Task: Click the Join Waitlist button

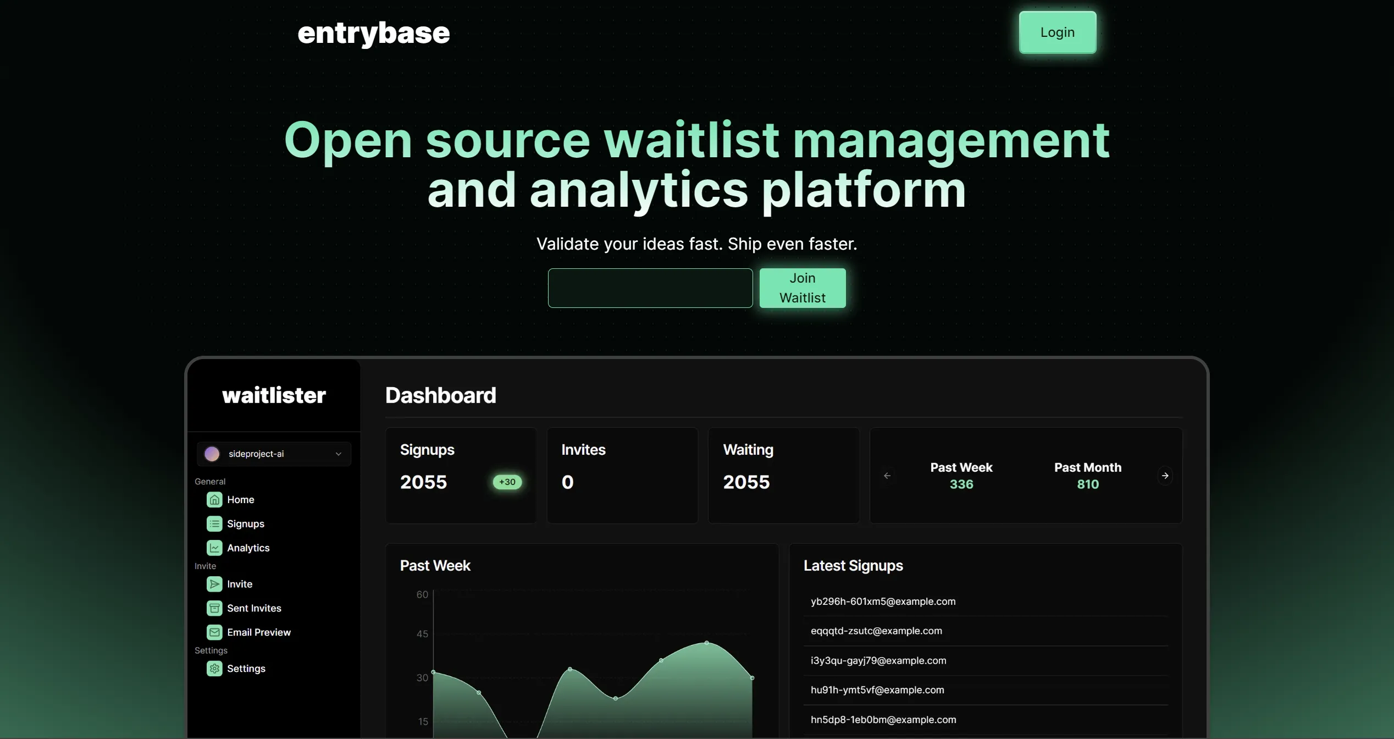Action: point(802,288)
